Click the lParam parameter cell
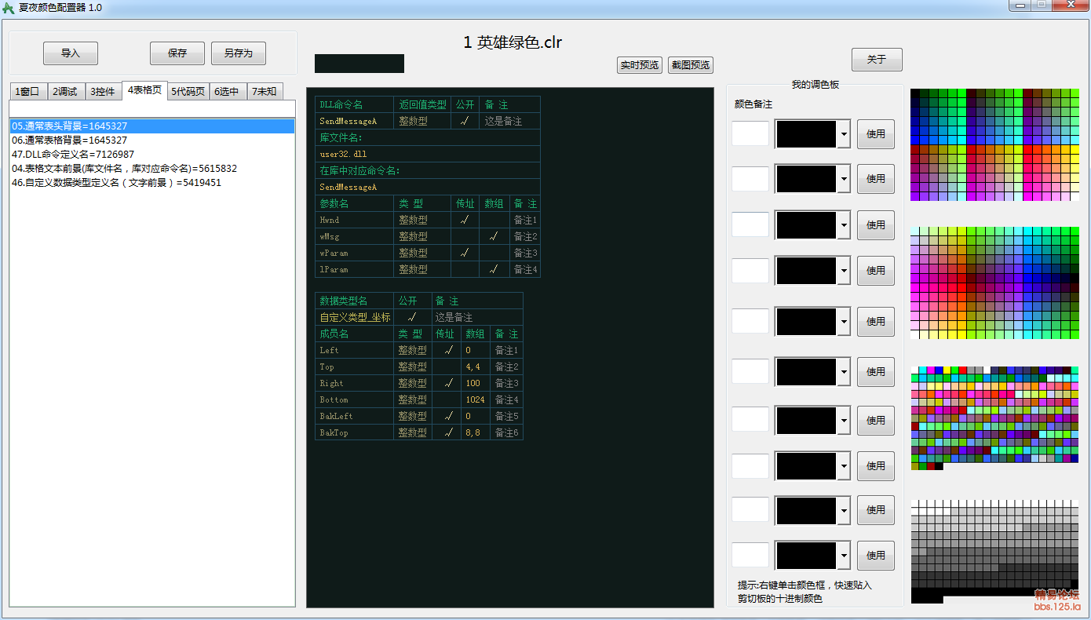This screenshot has height=620, width=1091. click(x=354, y=269)
